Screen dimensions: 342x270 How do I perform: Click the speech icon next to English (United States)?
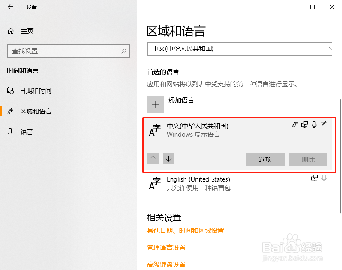315,178
